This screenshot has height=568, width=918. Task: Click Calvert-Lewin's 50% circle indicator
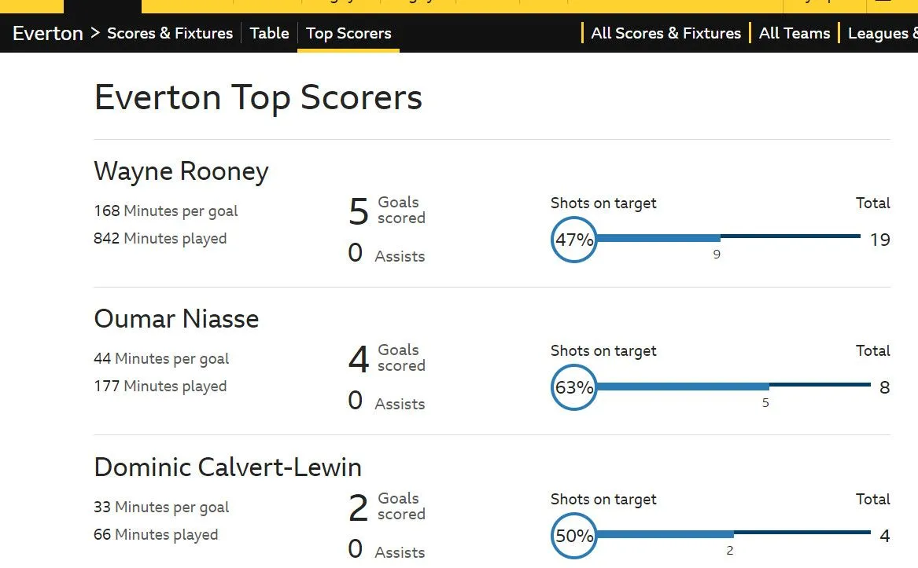coord(574,536)
